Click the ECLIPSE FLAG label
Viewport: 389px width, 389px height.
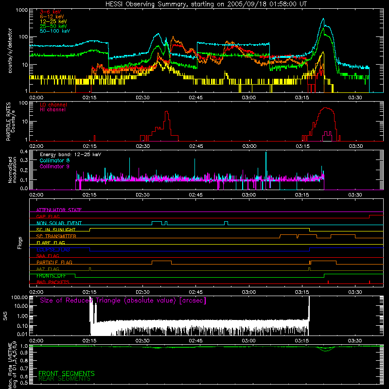53,249
